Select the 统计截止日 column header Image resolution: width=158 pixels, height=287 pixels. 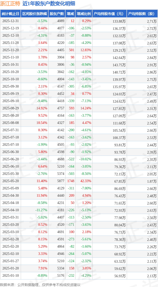point(10,14)
